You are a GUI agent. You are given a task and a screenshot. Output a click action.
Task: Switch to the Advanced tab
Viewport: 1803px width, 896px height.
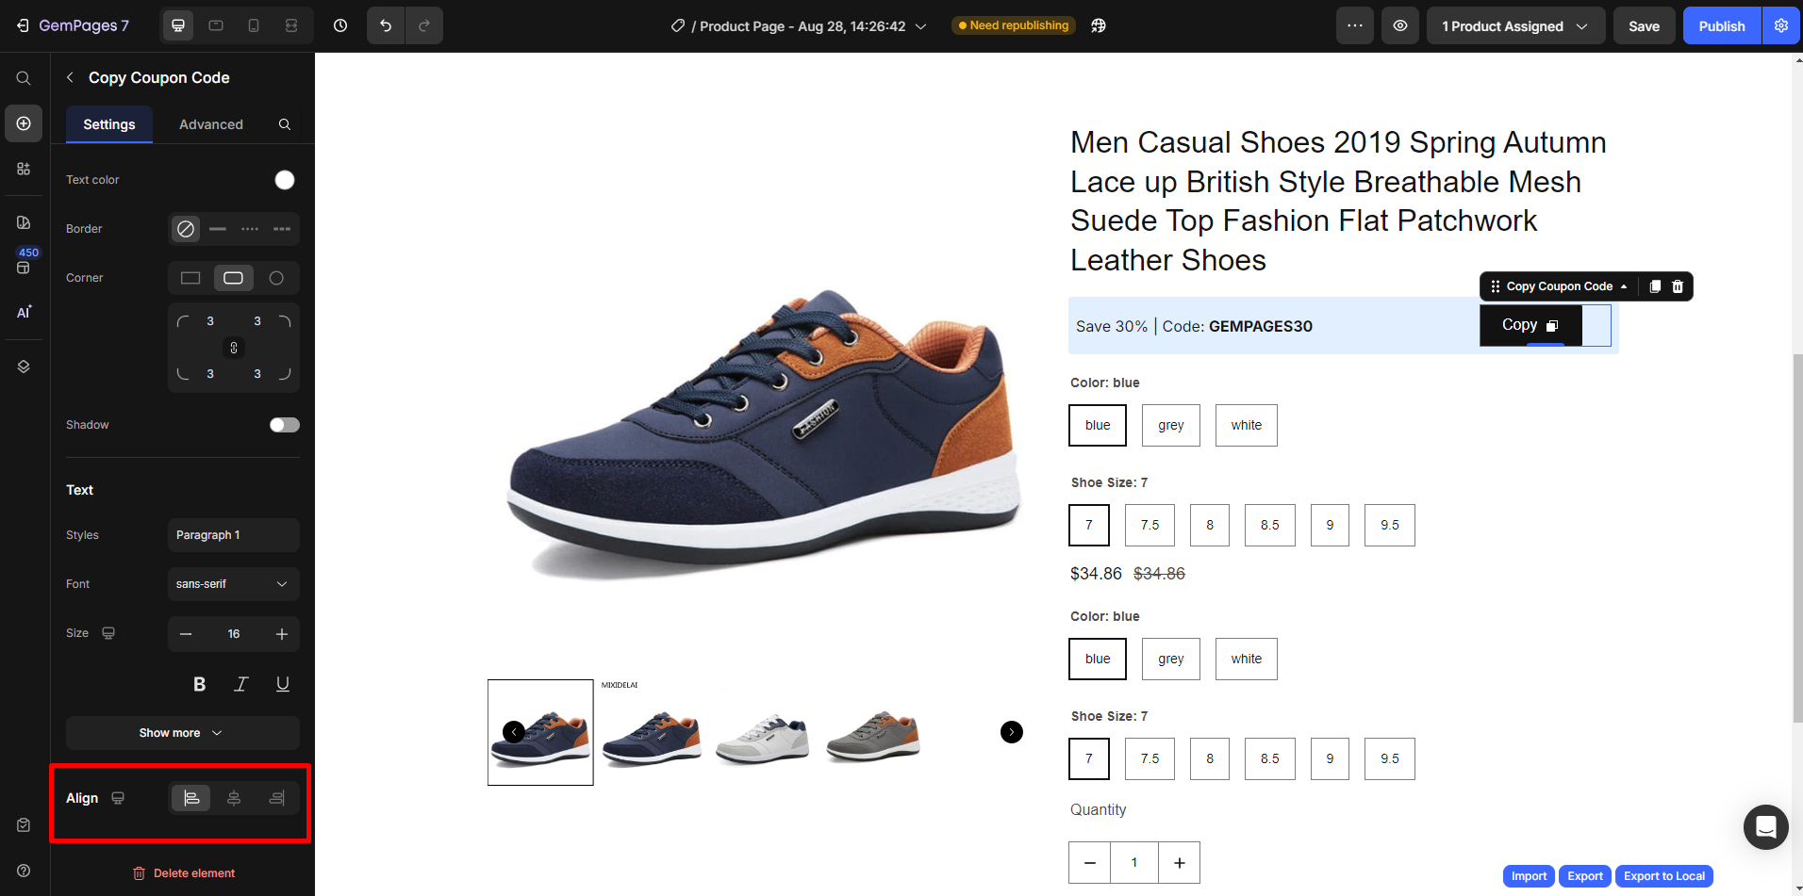211,124
